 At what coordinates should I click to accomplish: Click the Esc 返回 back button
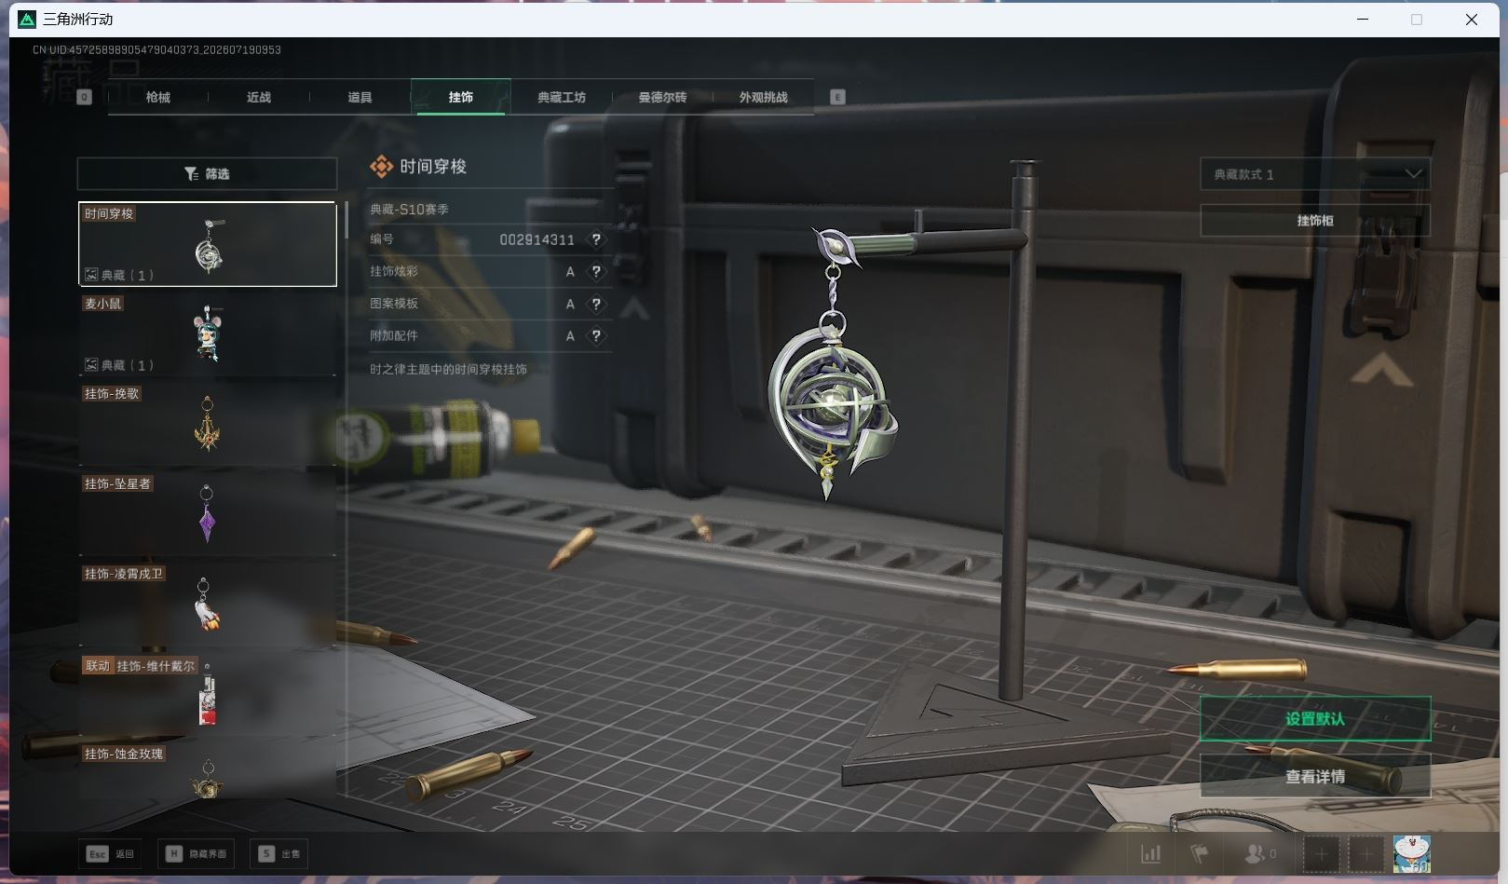[111, 853]
